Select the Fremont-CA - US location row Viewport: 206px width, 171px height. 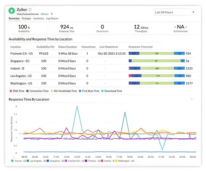(x=102, y=54)
